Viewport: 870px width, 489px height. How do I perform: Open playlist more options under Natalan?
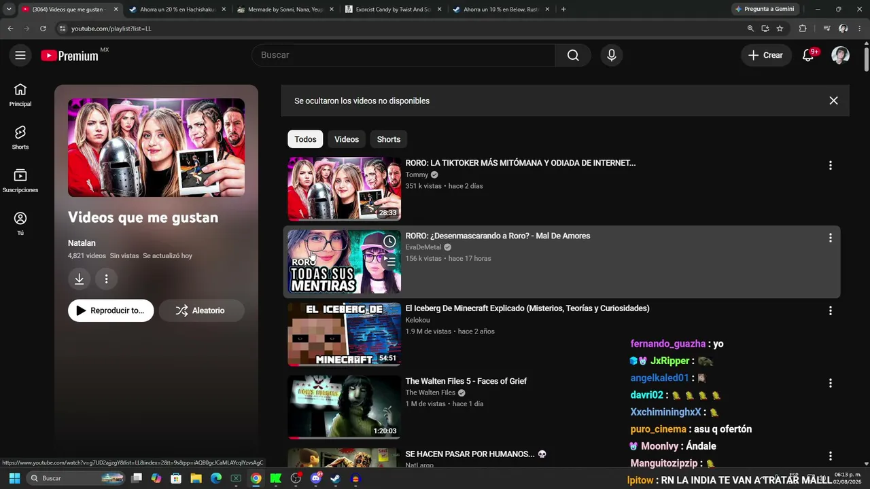click(x=106, y=278)
